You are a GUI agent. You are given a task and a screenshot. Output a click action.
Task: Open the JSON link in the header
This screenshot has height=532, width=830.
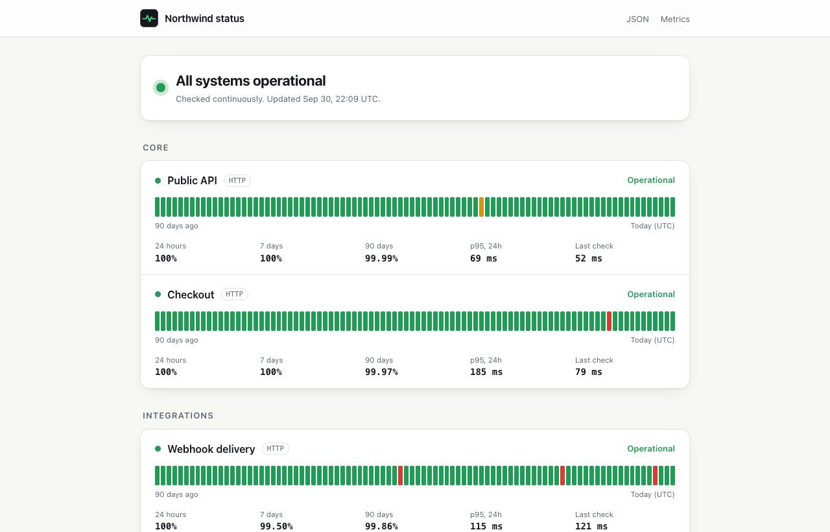[x=637, y=19]
